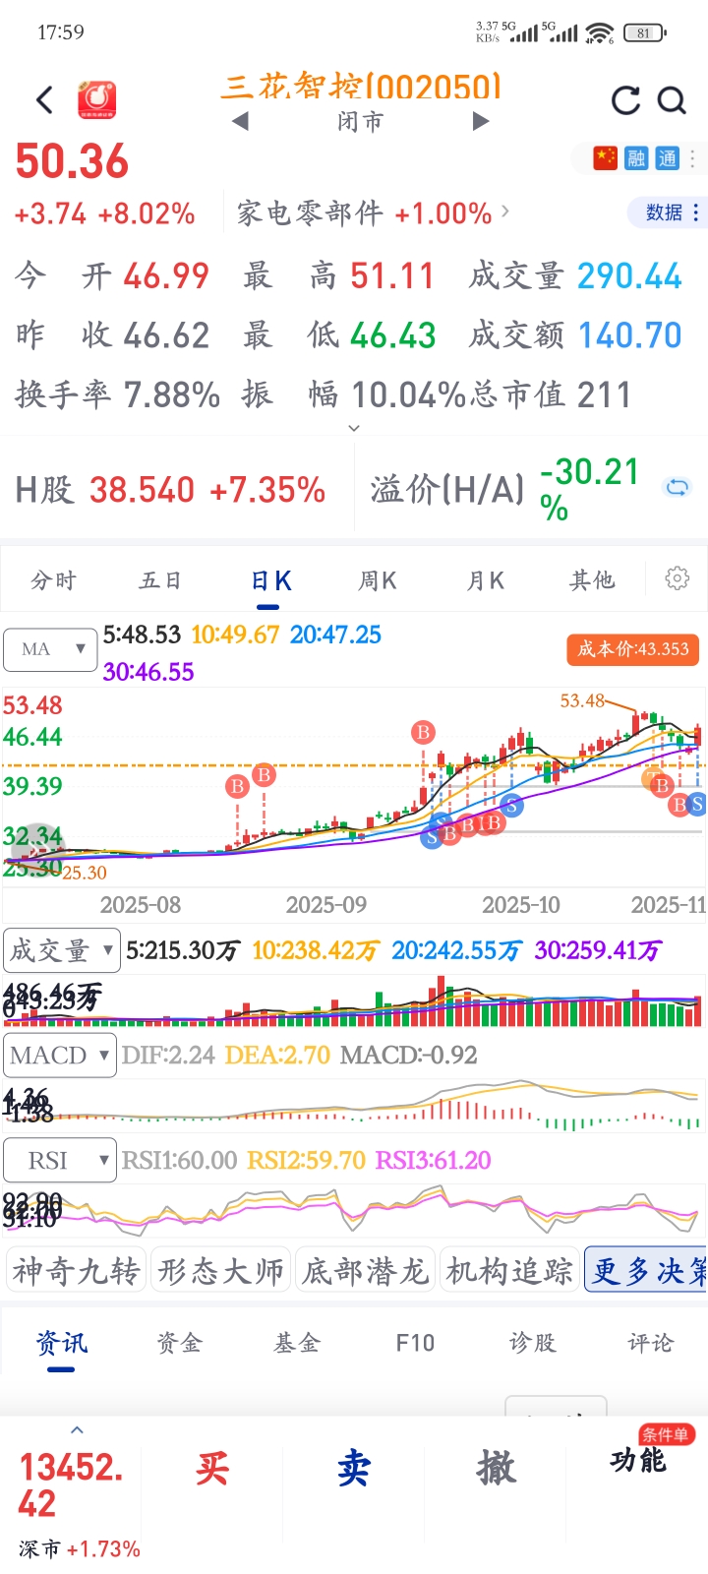The height and width of the screenshot is (1574, 708).
Task: Tap the 成交额 140.70 value
Action: tap(575, 335)
